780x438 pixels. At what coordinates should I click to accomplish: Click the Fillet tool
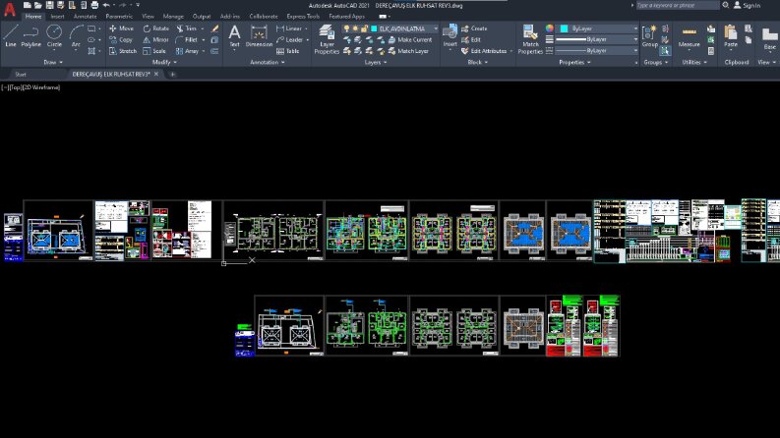tap(187, 39)
